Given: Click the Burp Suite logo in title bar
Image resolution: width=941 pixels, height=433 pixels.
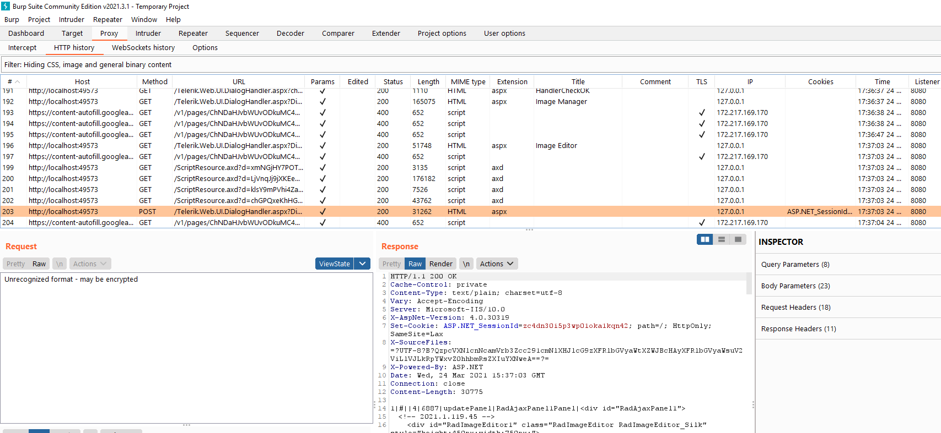Looking at the screenshot, I should pos(6,6).
